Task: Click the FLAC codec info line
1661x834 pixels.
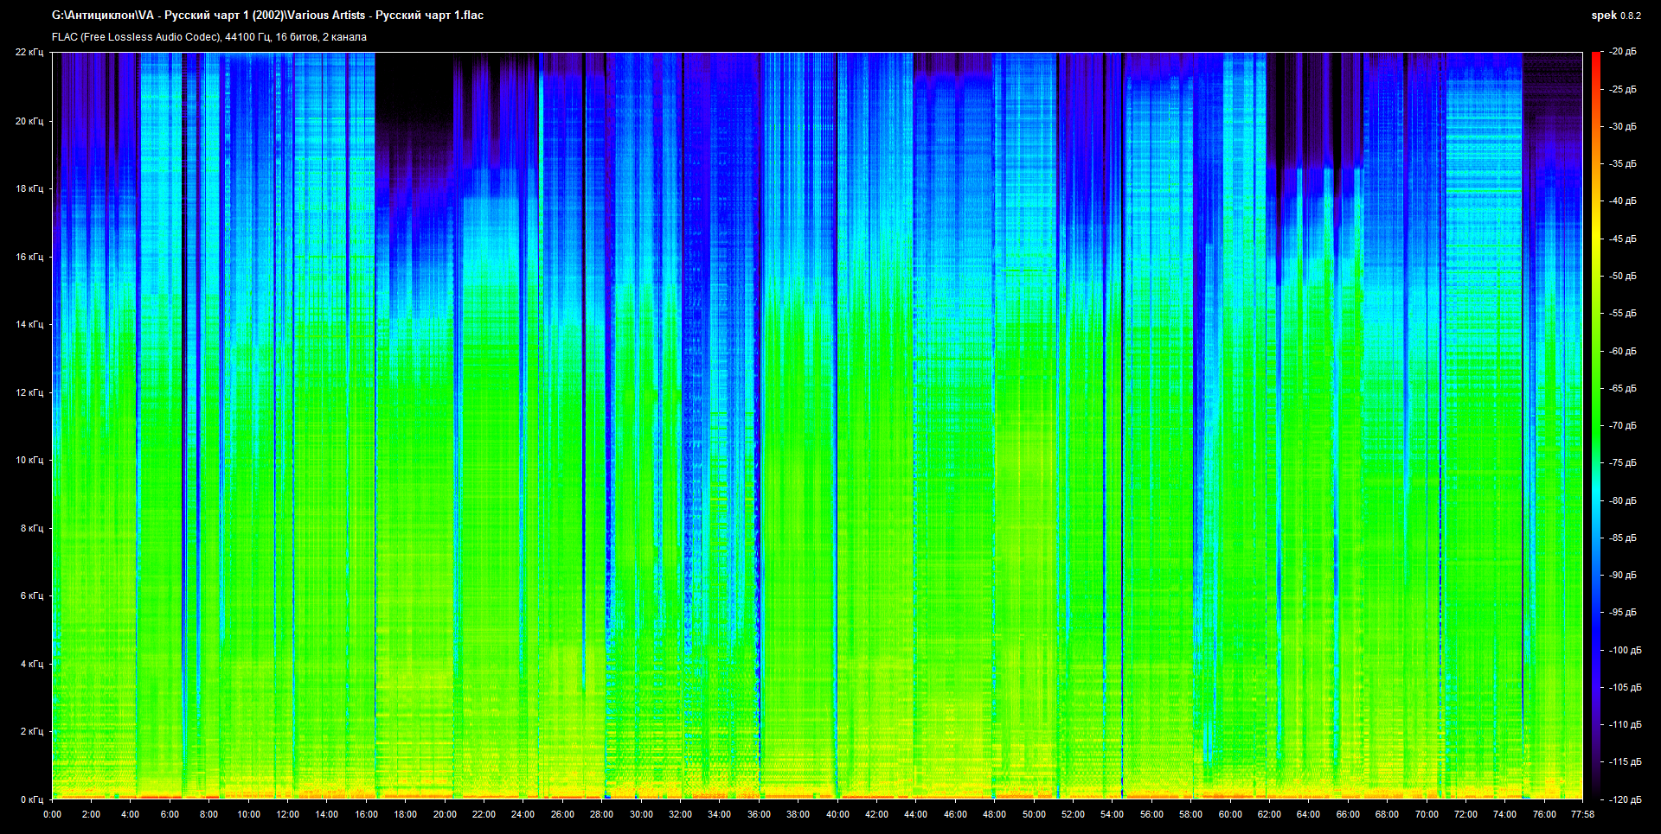Action: [209, 37]
